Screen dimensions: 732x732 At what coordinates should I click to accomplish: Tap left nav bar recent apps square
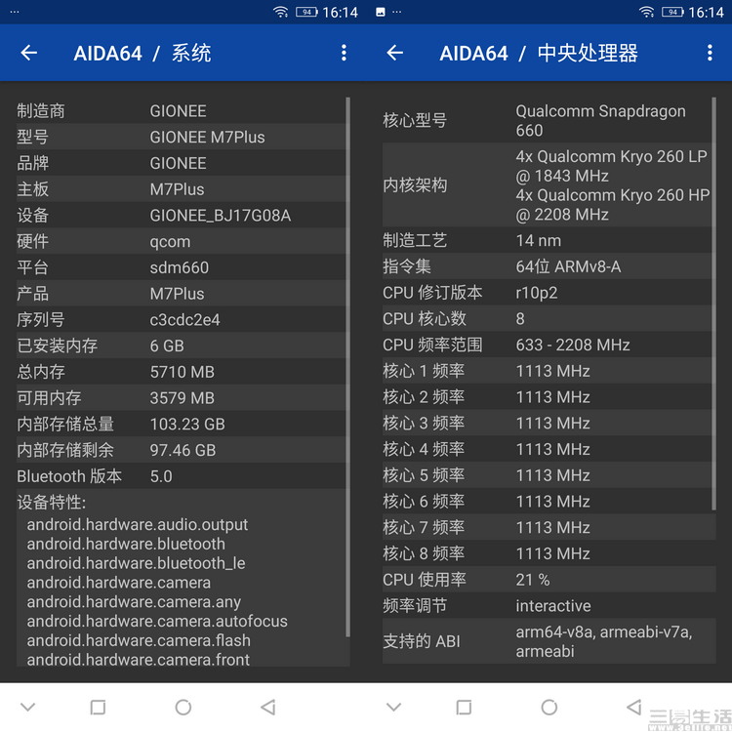[x=98, y=707]
